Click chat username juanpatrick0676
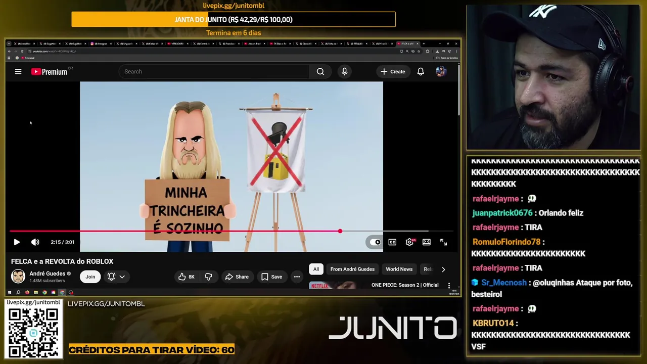 point(502,213)
